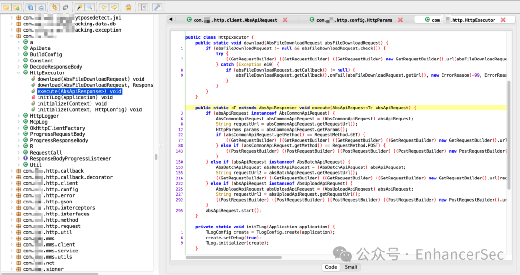The width and height of the screenshot is (520, 275).
Task: Click the add files folder icon
Action: coord(16,7)
